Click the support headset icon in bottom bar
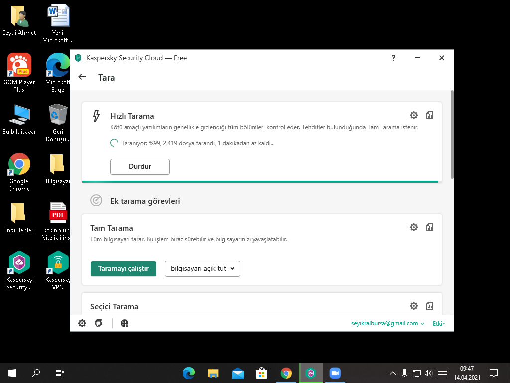This screenshot has height=383, width=510. pos(99,323)
